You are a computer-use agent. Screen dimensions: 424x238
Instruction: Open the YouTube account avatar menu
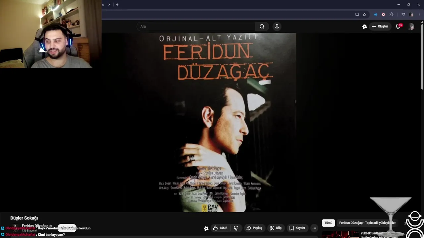point(411,26)
